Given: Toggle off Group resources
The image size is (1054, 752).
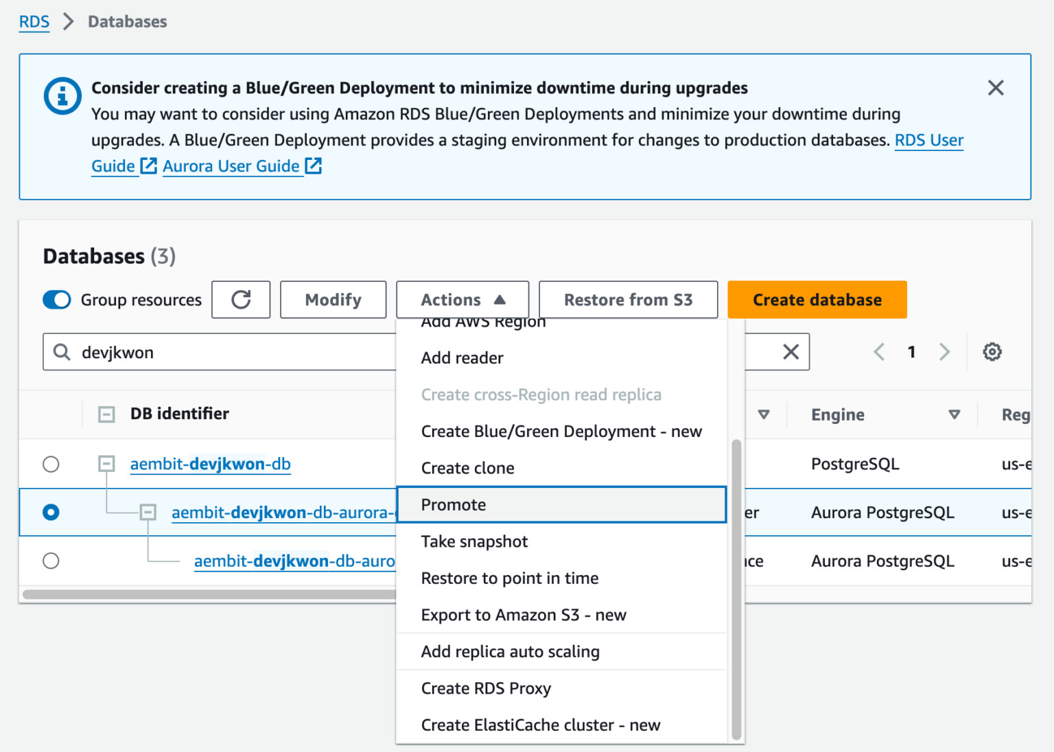Looking at the screenshot, I should [57, 300].
